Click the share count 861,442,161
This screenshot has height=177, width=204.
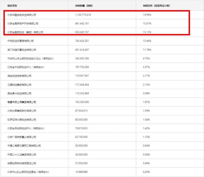click(82, 24)
